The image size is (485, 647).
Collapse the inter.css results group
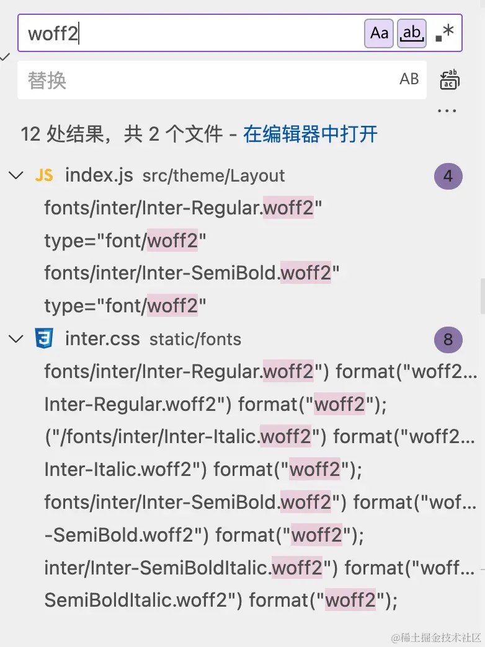click(16, 339)
